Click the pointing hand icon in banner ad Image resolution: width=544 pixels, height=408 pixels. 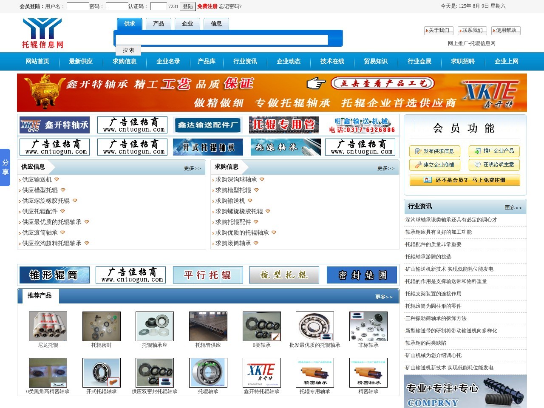tap(317, 84)
